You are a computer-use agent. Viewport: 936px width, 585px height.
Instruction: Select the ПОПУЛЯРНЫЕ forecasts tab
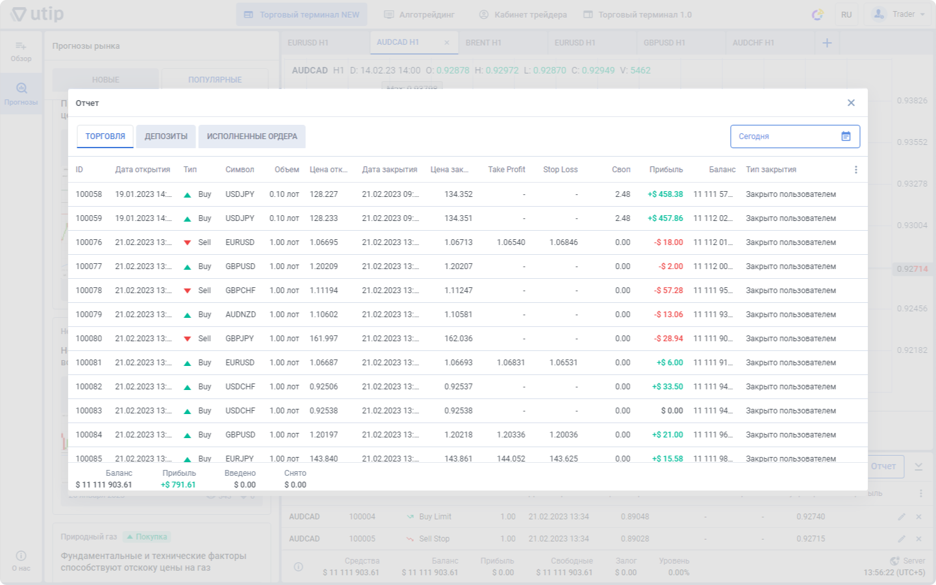[x=215, y=79]
